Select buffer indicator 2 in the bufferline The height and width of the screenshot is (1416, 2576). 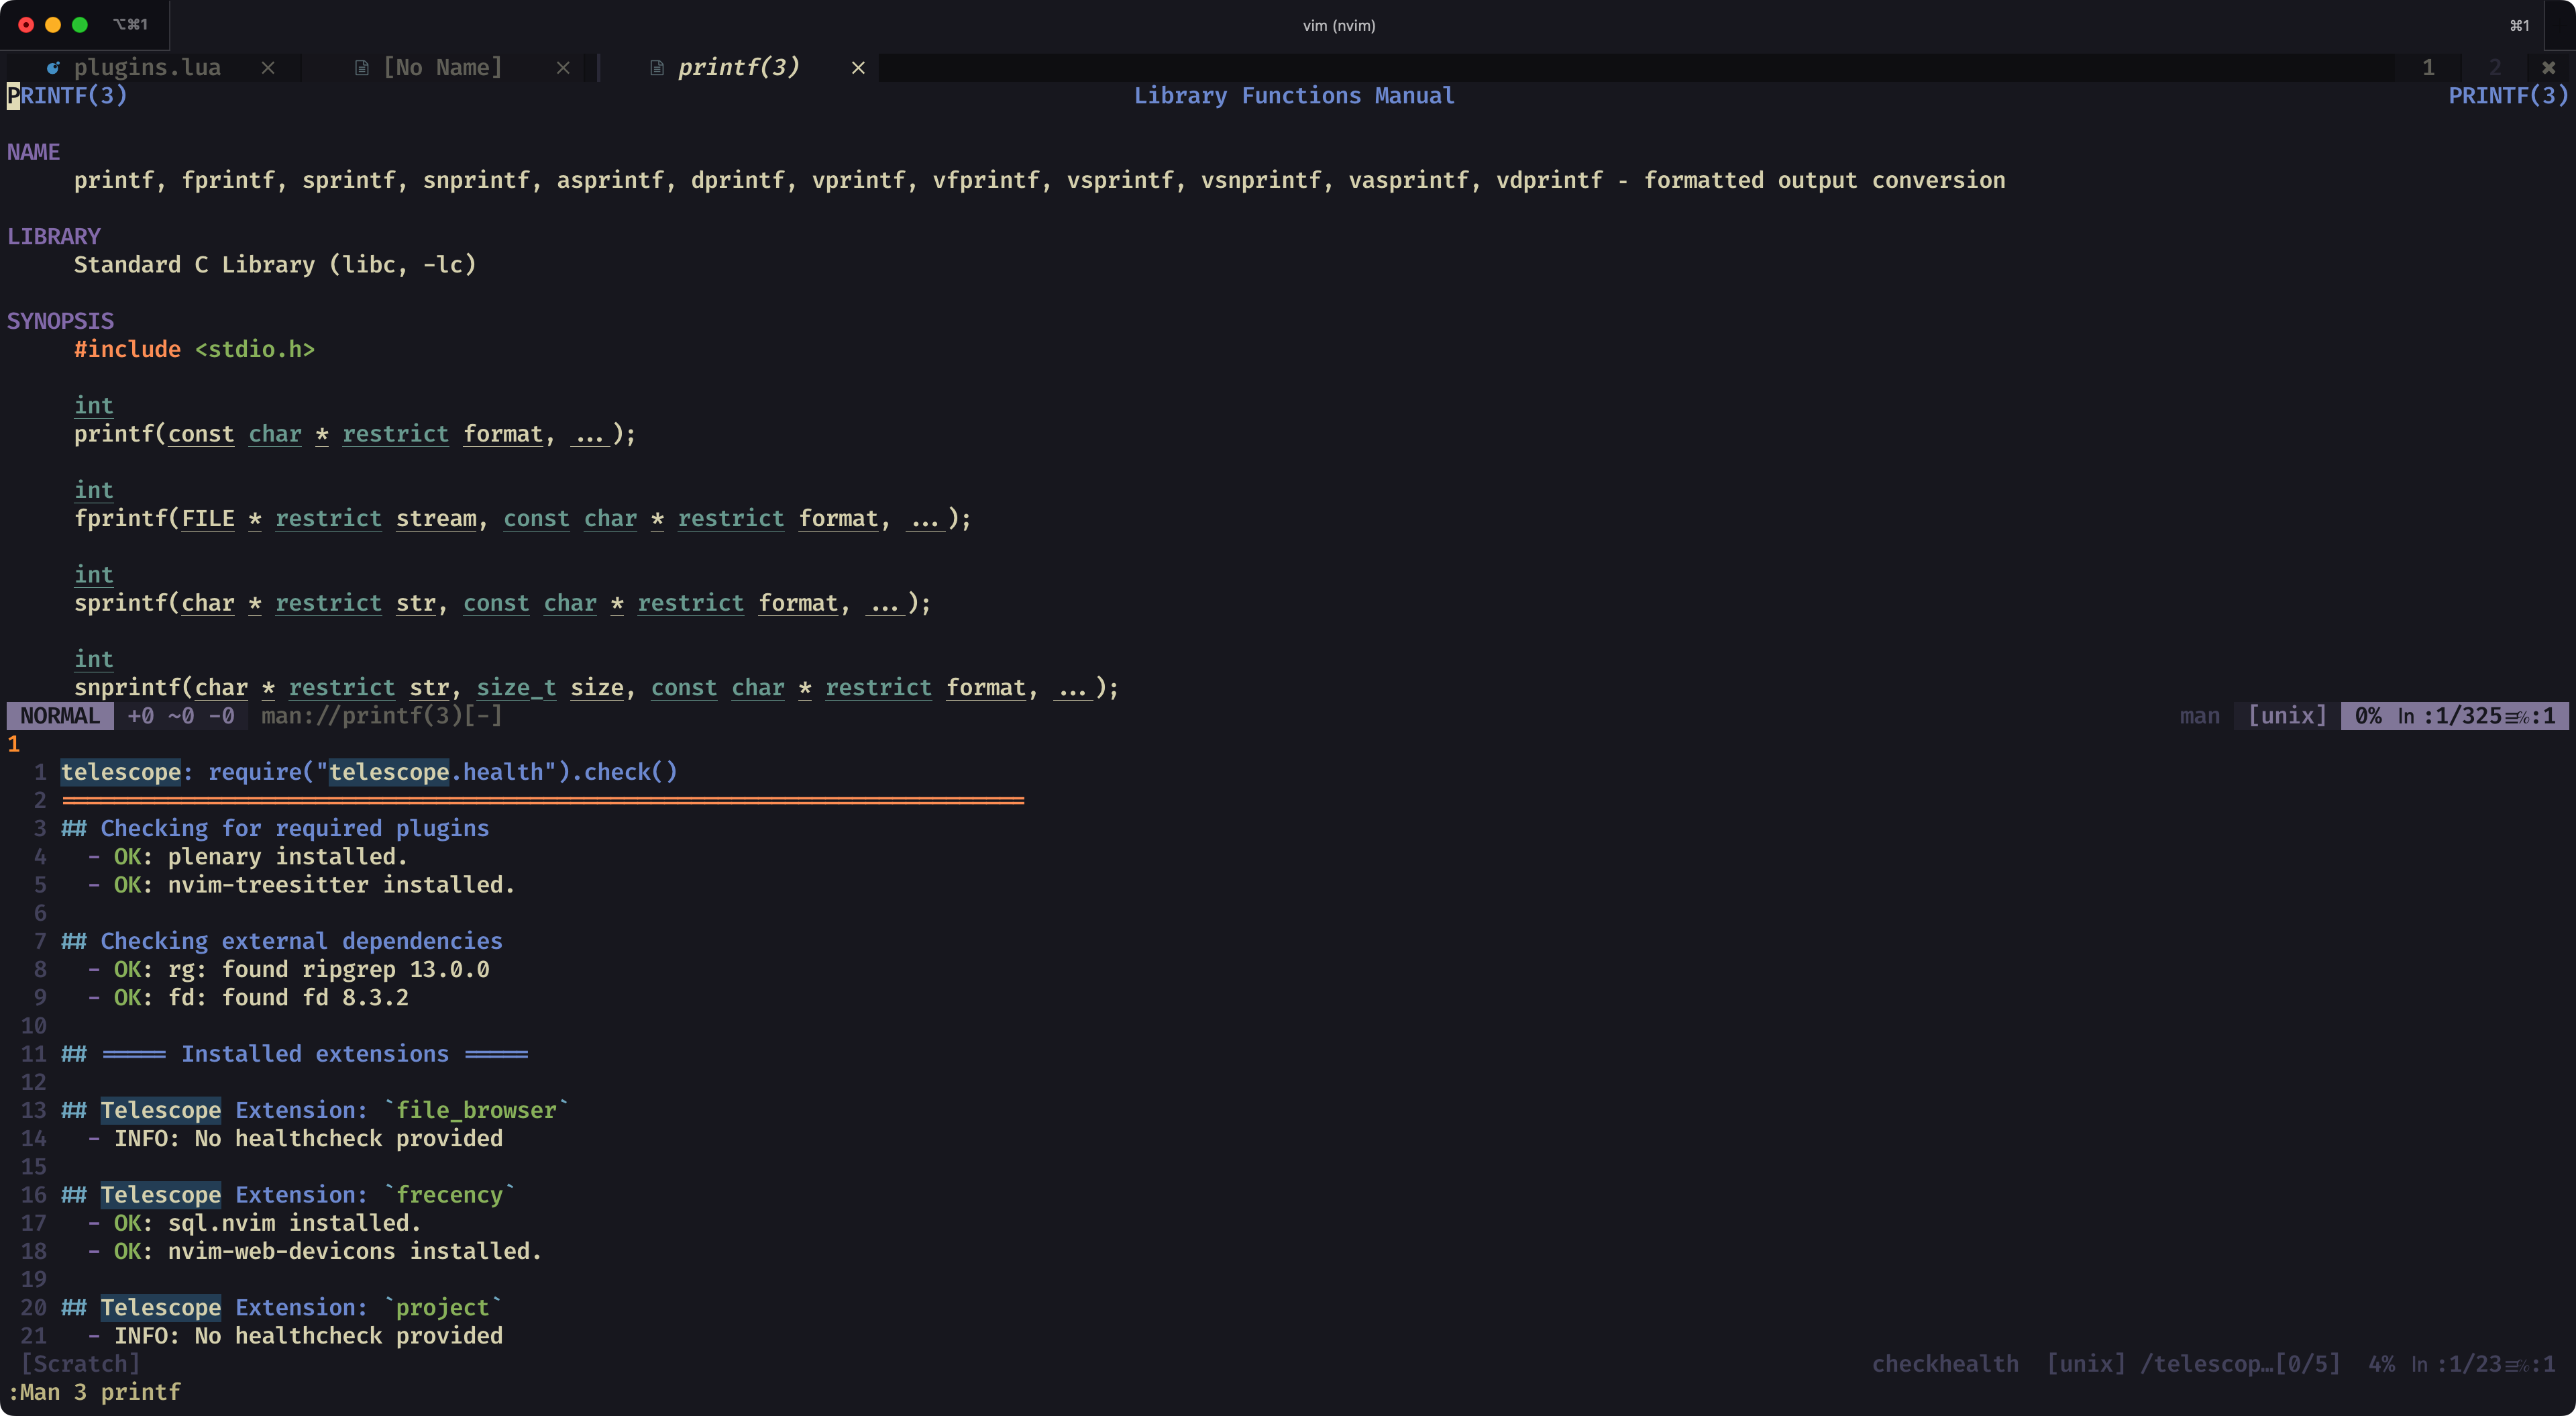coord(2495,66)
